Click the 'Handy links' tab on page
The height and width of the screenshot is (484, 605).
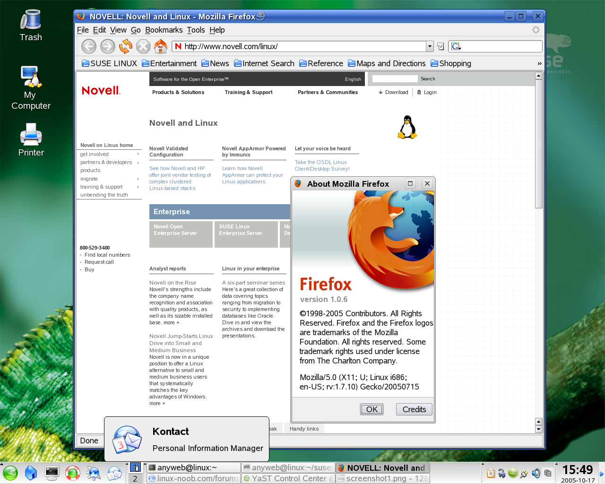pos(304,429)
